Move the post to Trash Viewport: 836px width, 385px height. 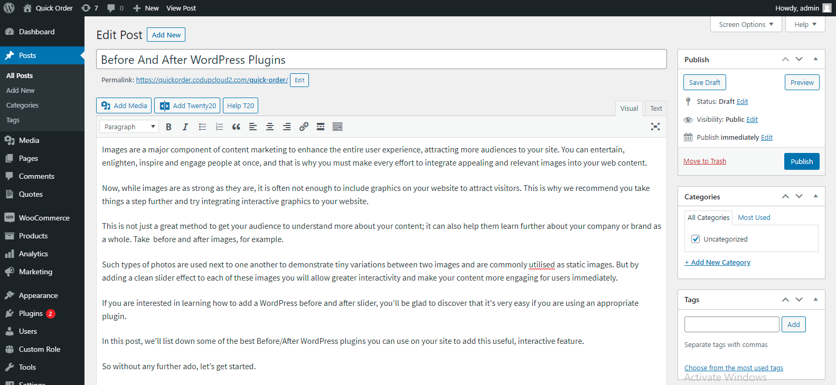[705, 161]
